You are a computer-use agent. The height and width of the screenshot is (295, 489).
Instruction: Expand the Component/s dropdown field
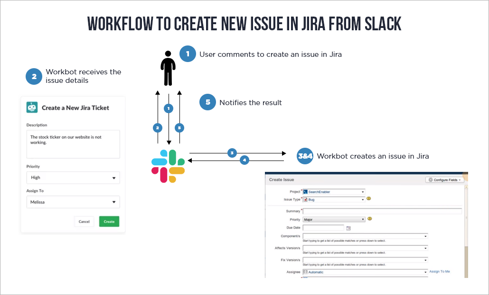(365, 236)
